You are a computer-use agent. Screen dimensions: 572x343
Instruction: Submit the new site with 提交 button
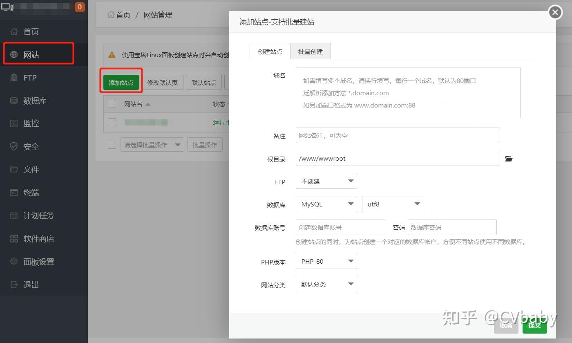coord(534,325)
